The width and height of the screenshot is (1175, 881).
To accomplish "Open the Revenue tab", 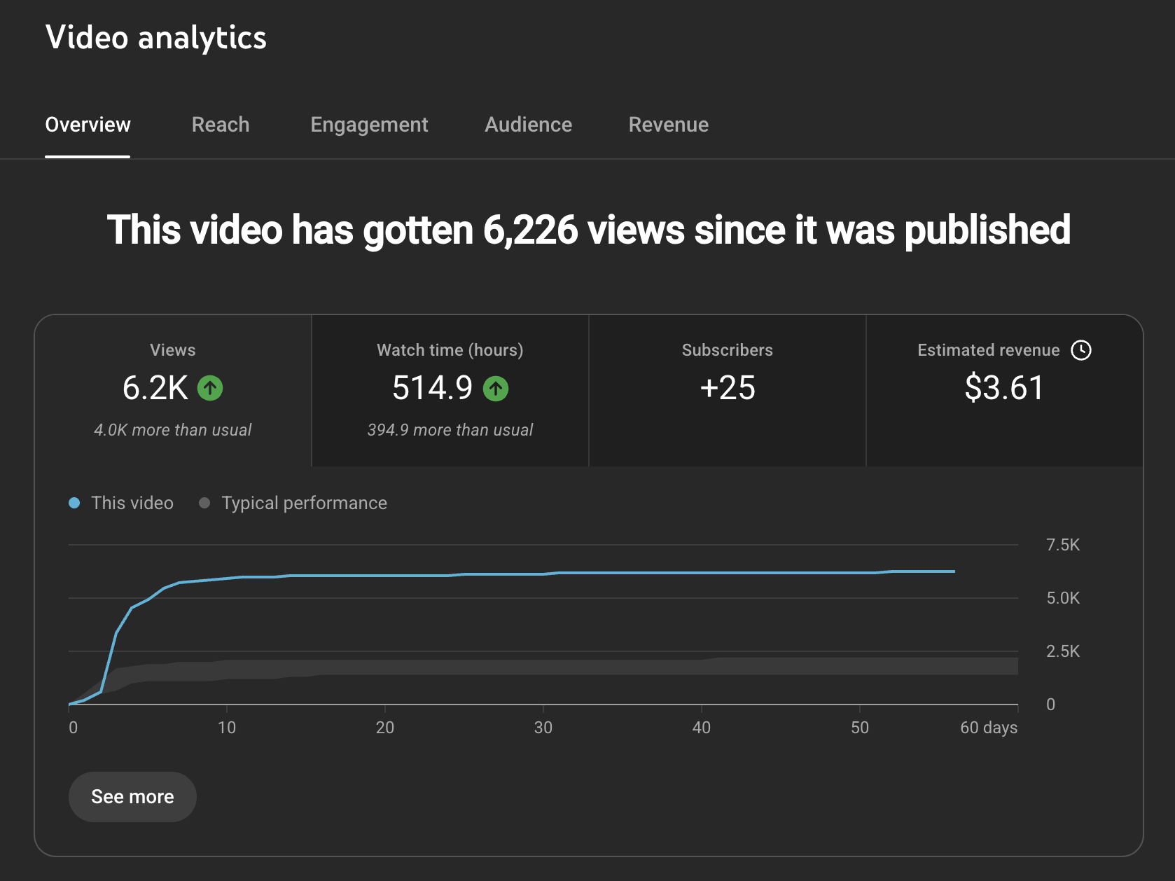I will pyautogui.click(x=668, y=125).
